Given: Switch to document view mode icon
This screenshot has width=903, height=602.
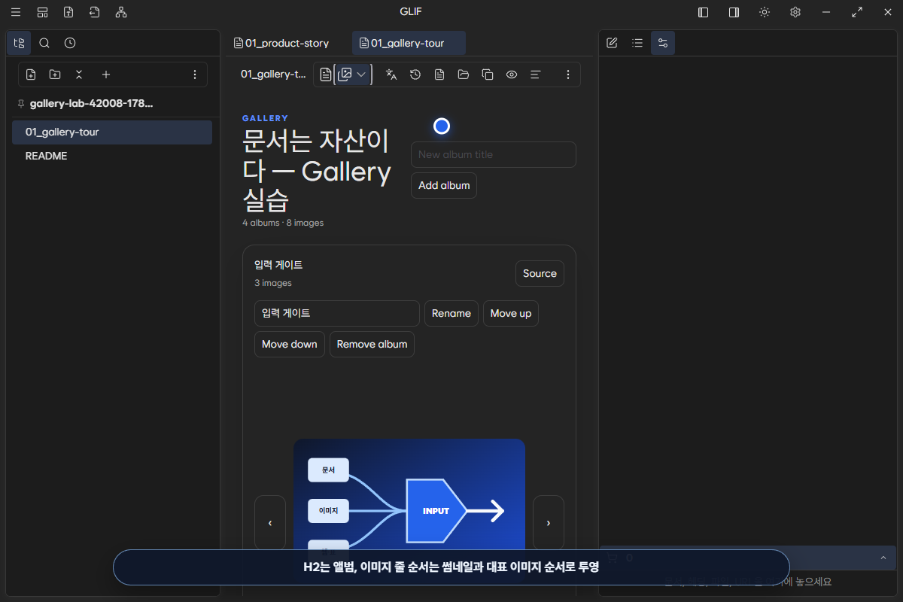Looking at the screenshot, I should pyautogui.click(x=325, y=74).
